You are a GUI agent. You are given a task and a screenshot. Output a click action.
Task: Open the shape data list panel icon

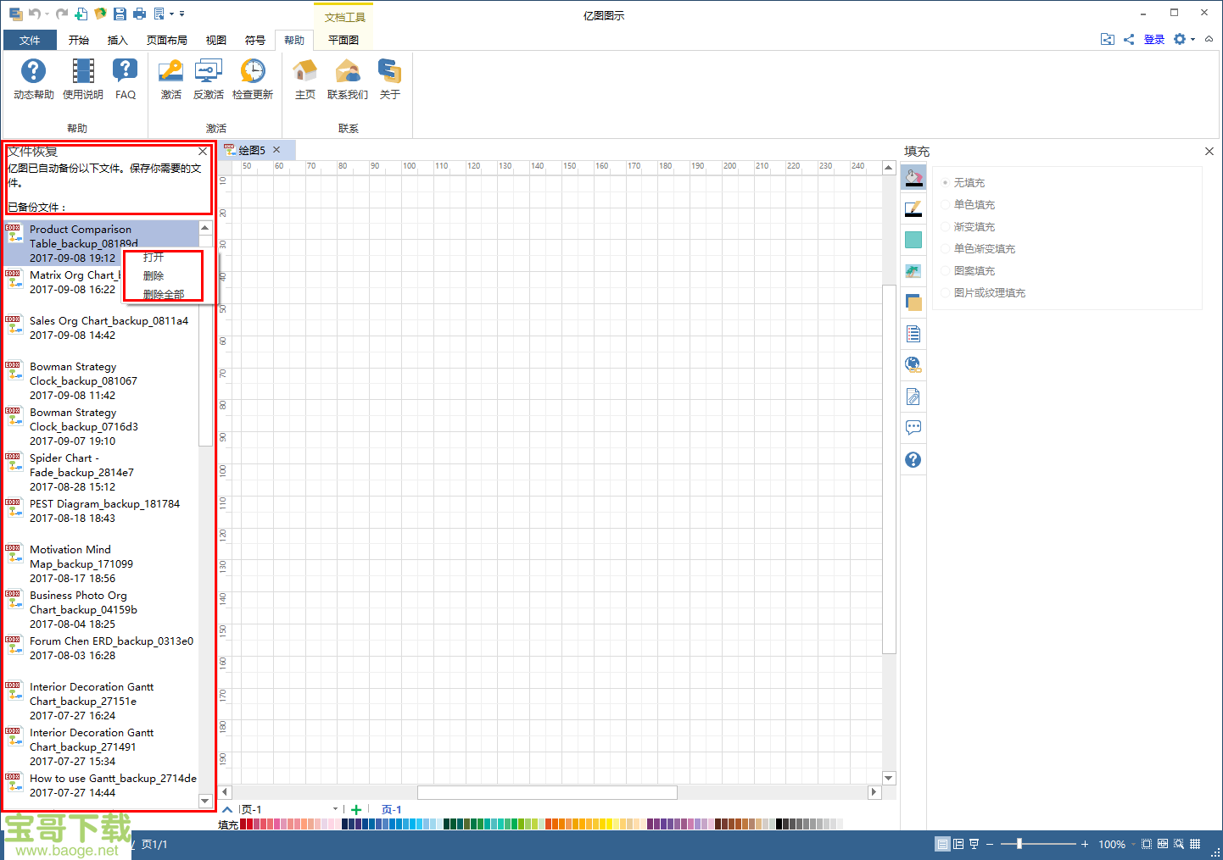(x=913, y=334)
